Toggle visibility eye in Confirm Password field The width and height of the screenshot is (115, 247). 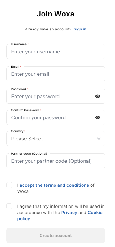(98, 117)
